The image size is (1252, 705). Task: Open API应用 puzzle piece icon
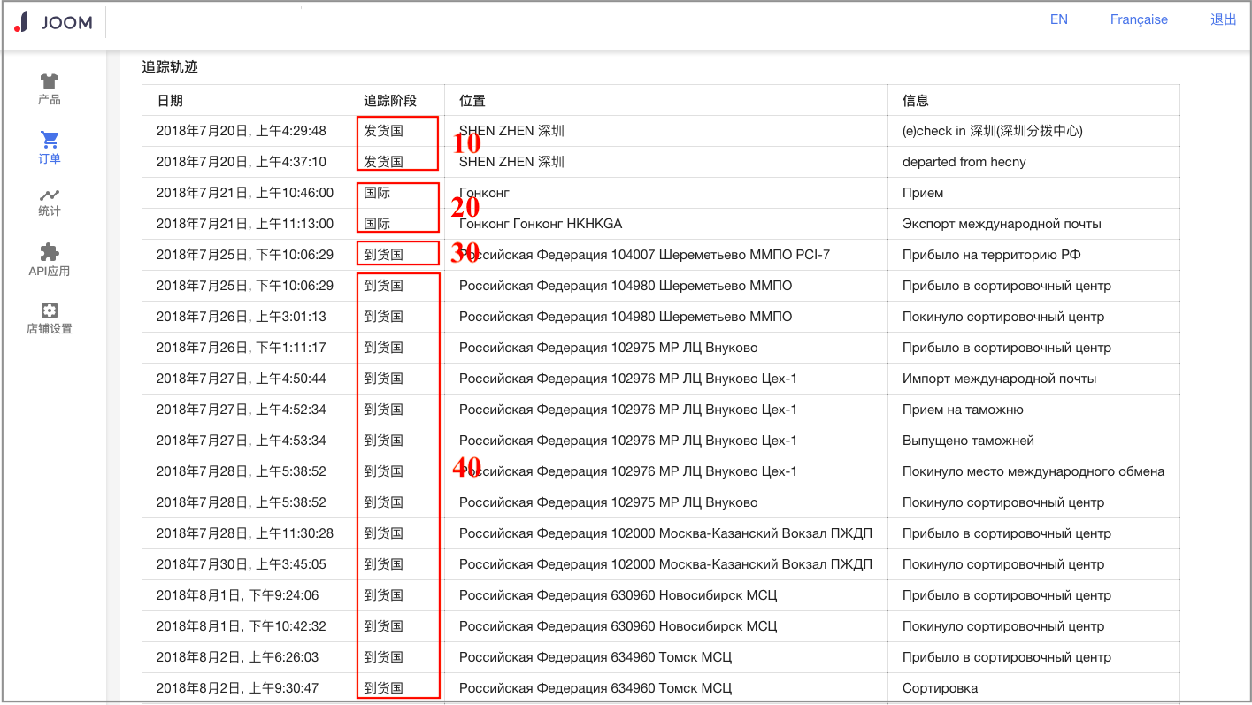click(50, 252)
